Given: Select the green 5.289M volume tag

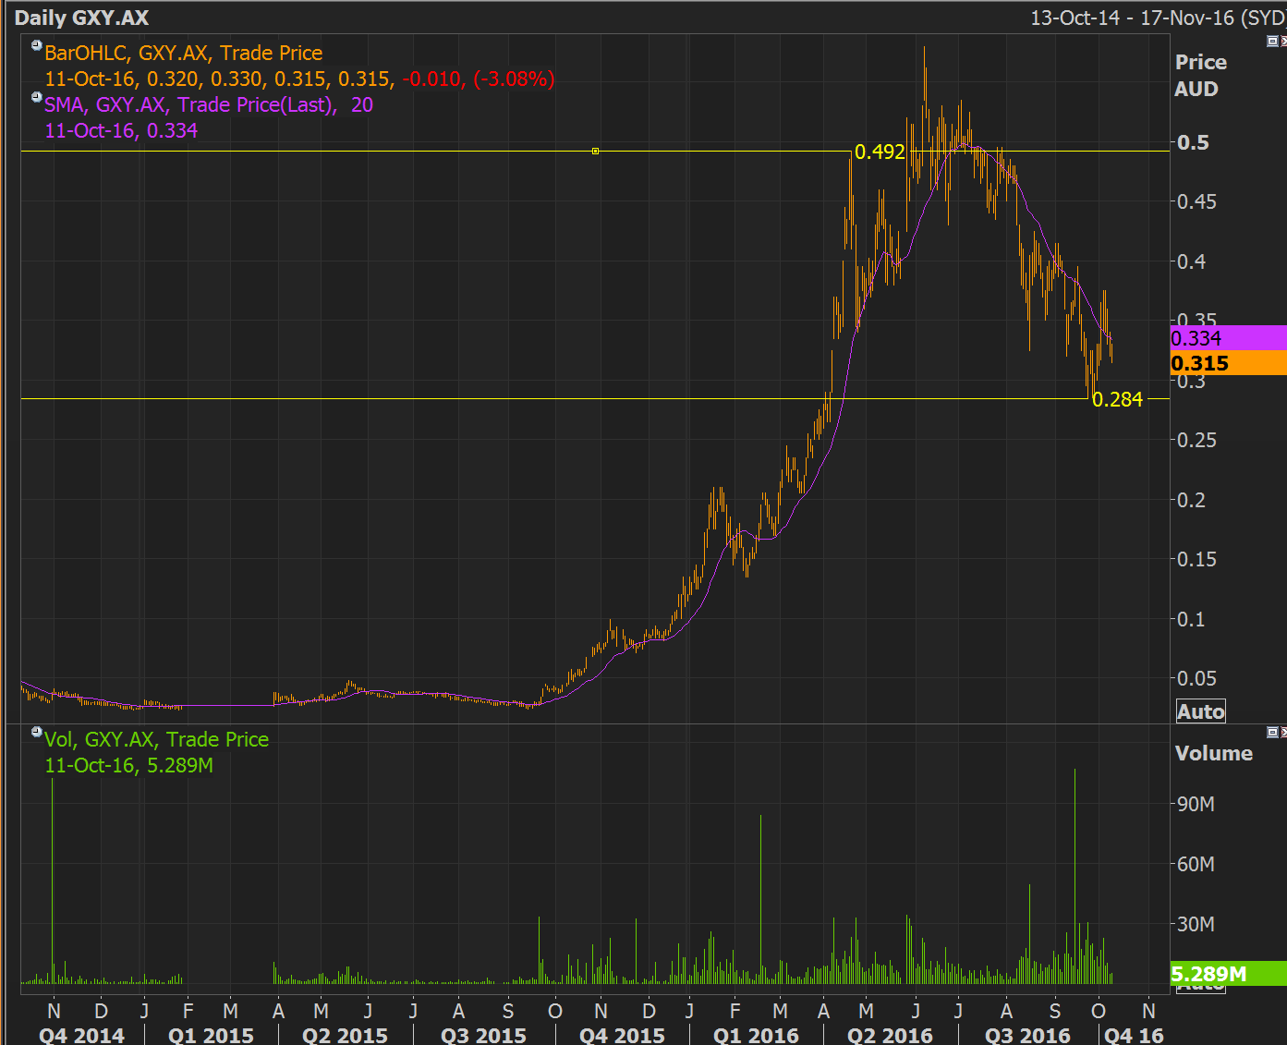Looking at the screenshot, I should click(1228, 974).
